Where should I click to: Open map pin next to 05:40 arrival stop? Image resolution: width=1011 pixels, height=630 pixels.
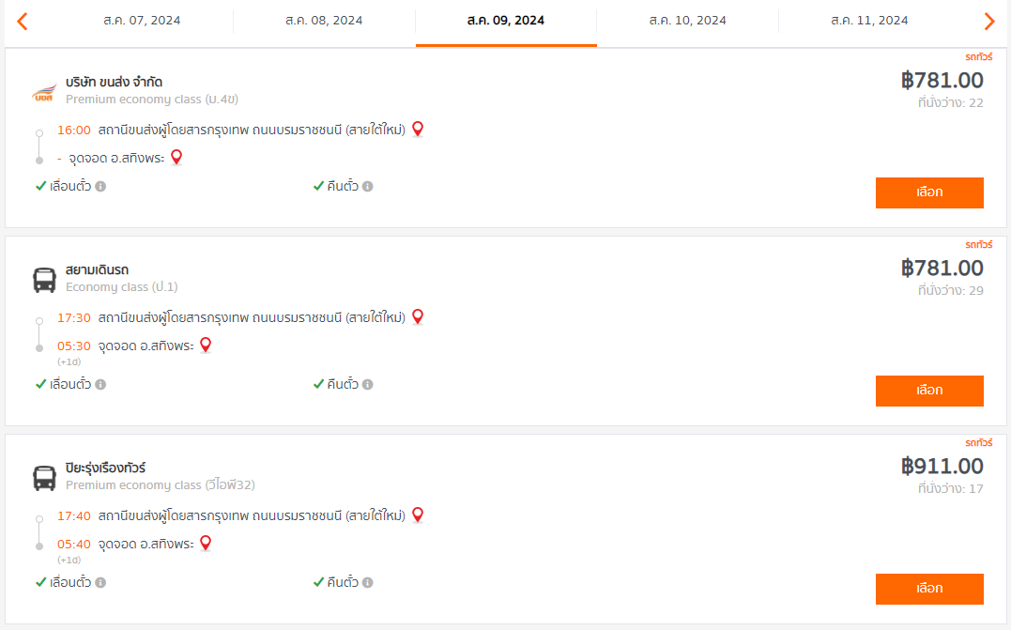pyautogui.click(x=206, y=543)
